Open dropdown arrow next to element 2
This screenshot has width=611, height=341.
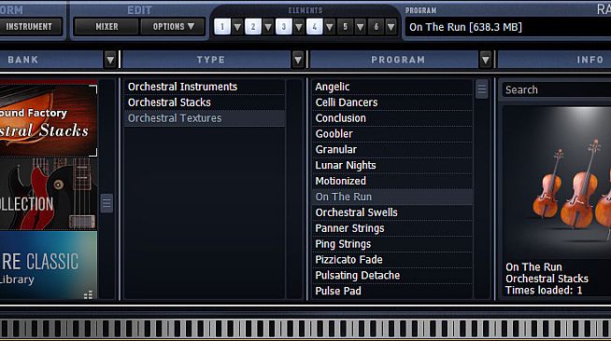pos(268,27)
